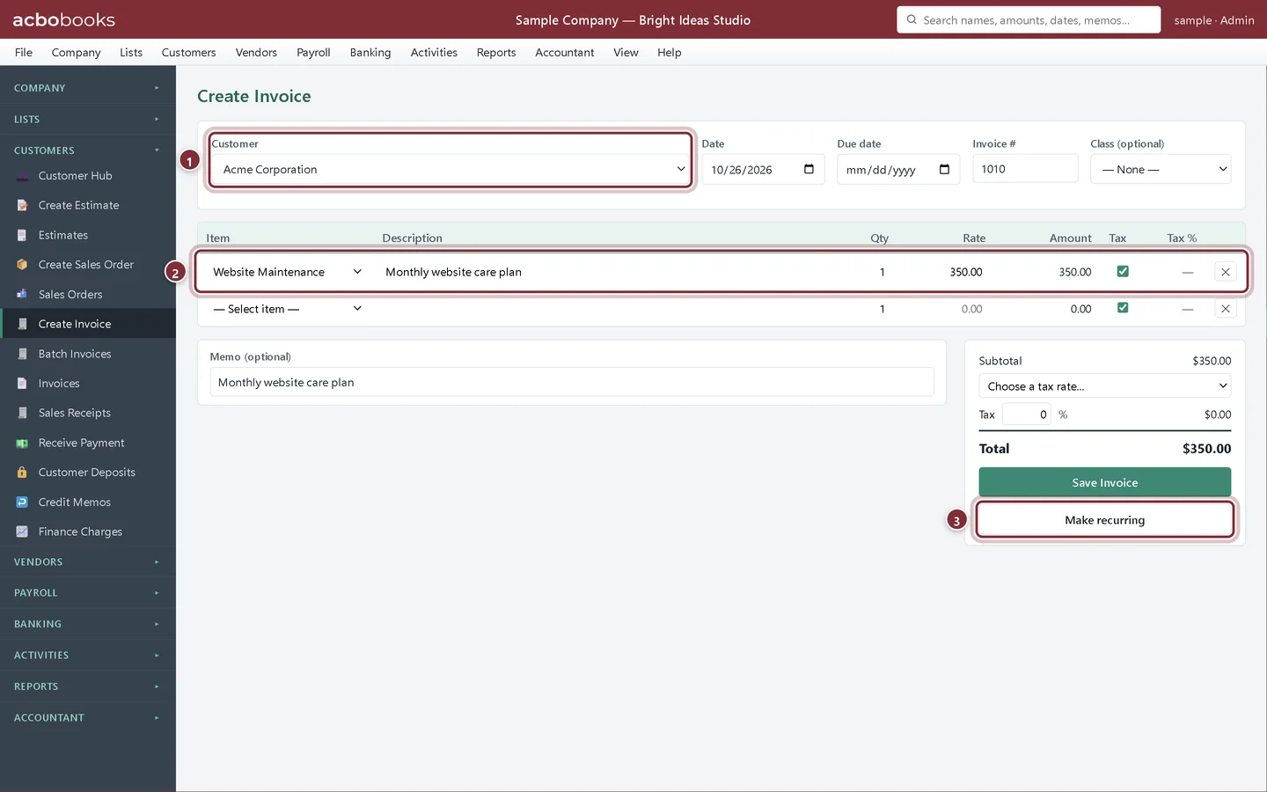Click the Tax percent input field

point(1027,414)
